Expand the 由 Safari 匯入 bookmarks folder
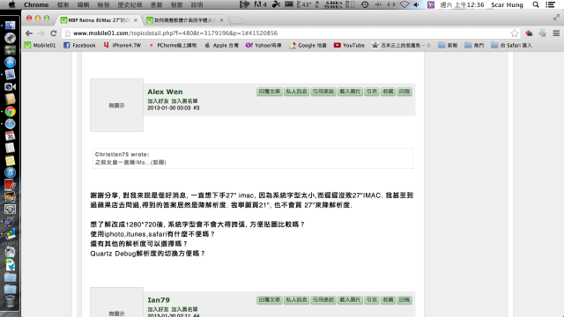564x317 pixels. click(511, 45)
